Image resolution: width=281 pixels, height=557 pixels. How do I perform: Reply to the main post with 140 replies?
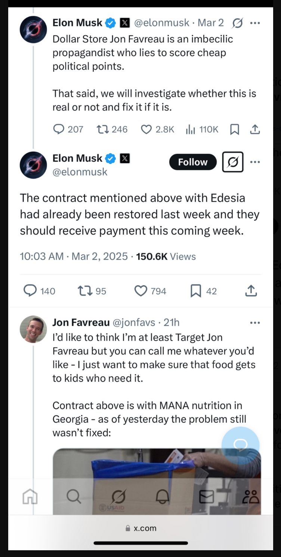point(39,291)
